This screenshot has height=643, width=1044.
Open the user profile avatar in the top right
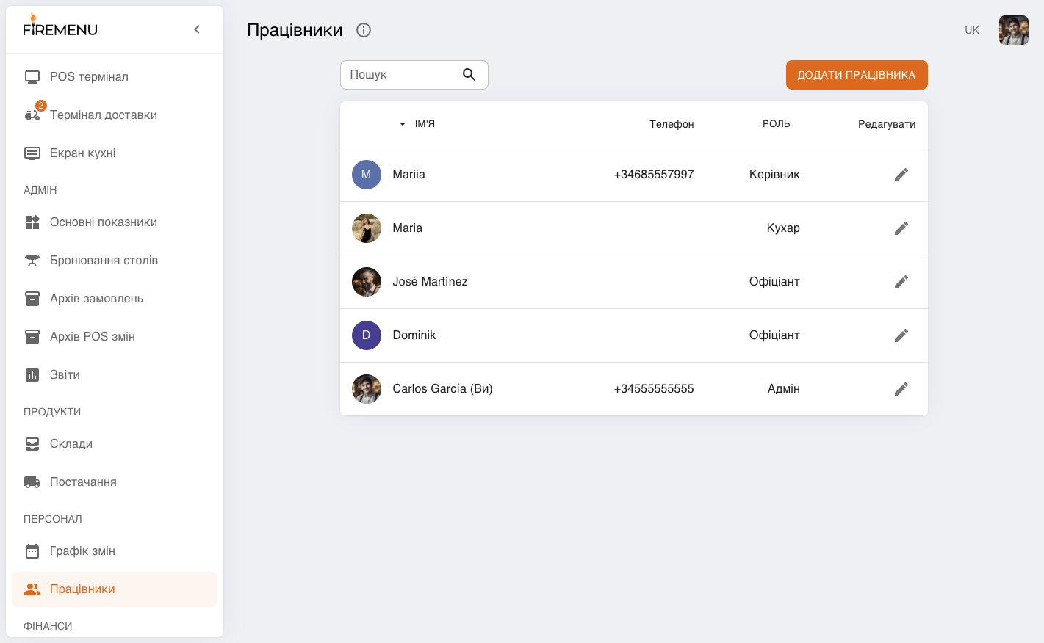(x=1014, y=30)
